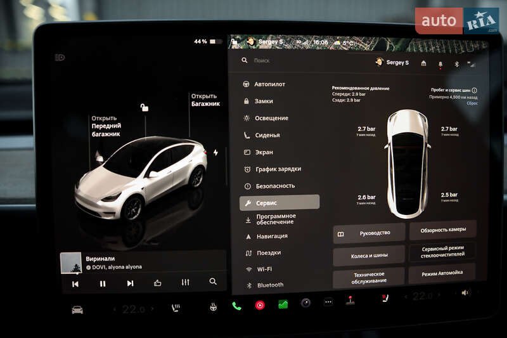
Task: Open the Освещение settings menu
Action: [266, 118]
